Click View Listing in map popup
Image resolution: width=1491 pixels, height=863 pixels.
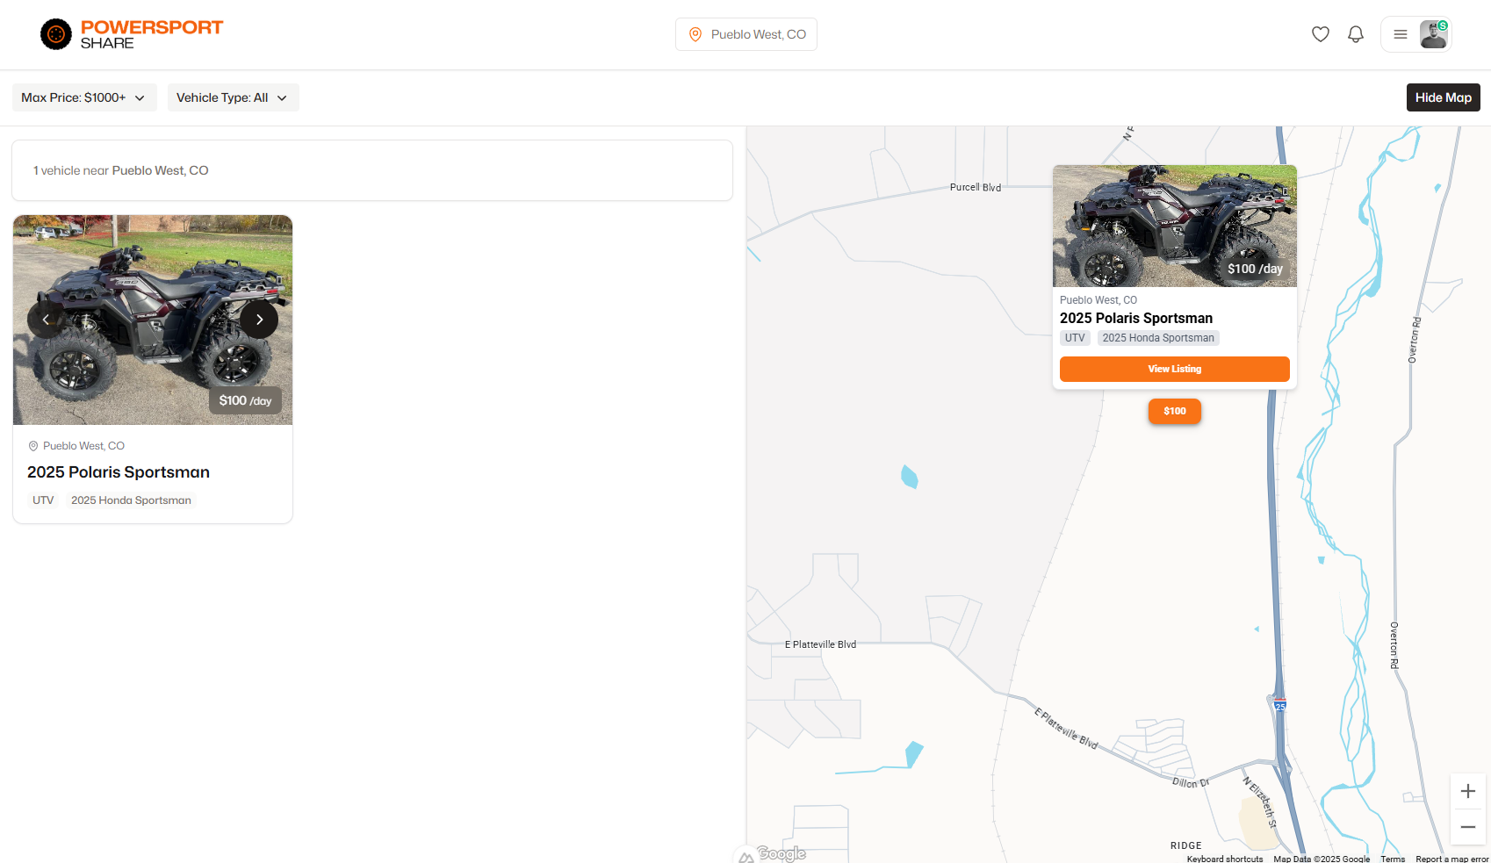1175,369
